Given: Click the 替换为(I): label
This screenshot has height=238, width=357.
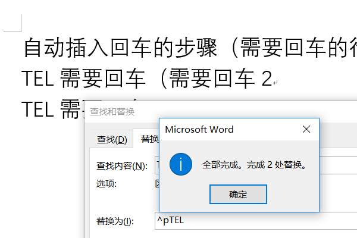Looking at the screenshot, I should coord(115,221).
